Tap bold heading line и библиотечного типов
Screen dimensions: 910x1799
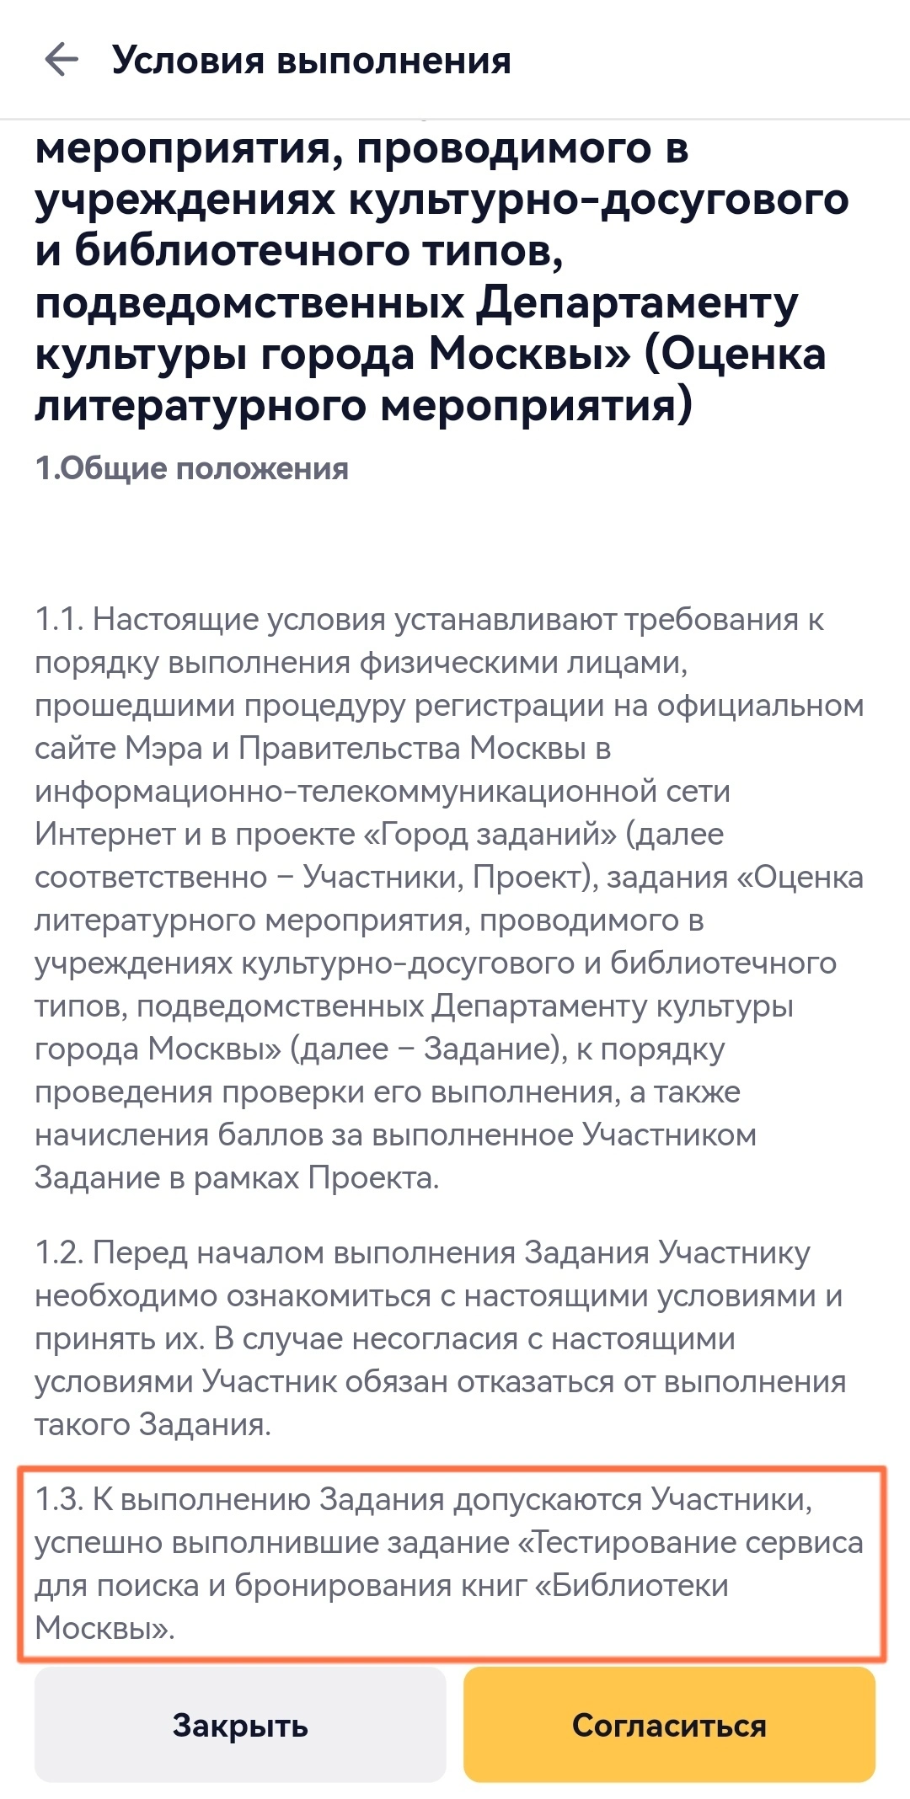tap(299, 251)
